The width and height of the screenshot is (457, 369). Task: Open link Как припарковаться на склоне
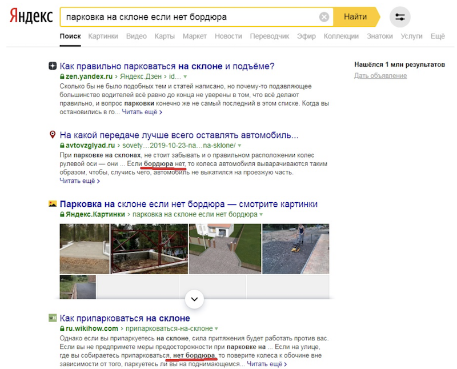pyautogui.click(x=125, y=318)
